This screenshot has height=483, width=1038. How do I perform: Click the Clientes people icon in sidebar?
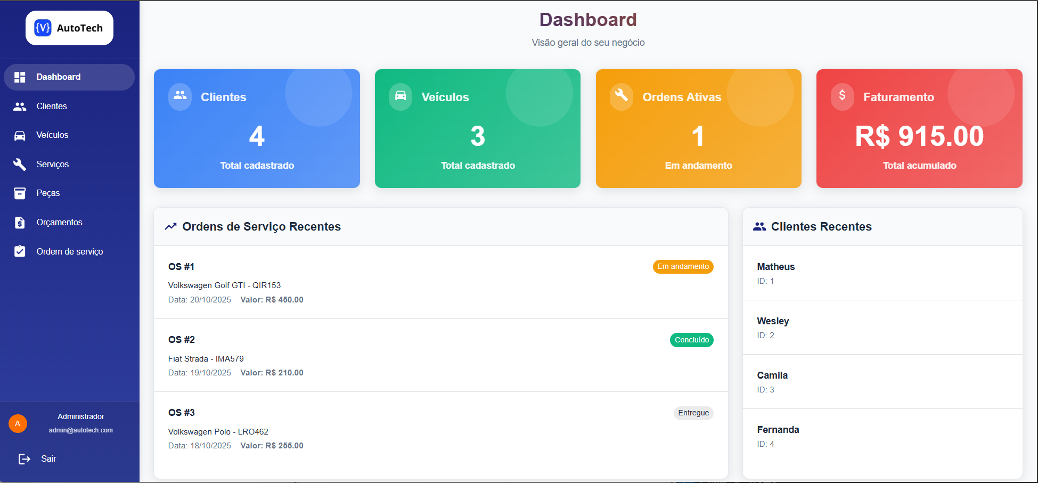click(20, 107)
